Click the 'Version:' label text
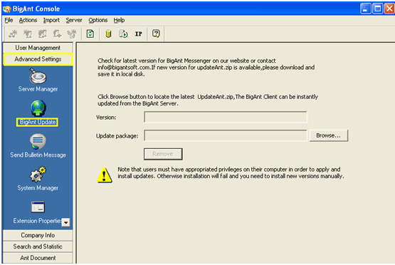 [x=106, y=118]
